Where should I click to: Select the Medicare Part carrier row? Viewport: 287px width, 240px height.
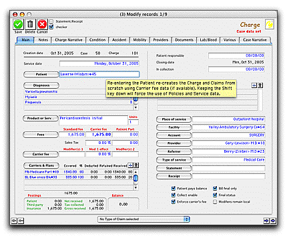pos(78,172)
